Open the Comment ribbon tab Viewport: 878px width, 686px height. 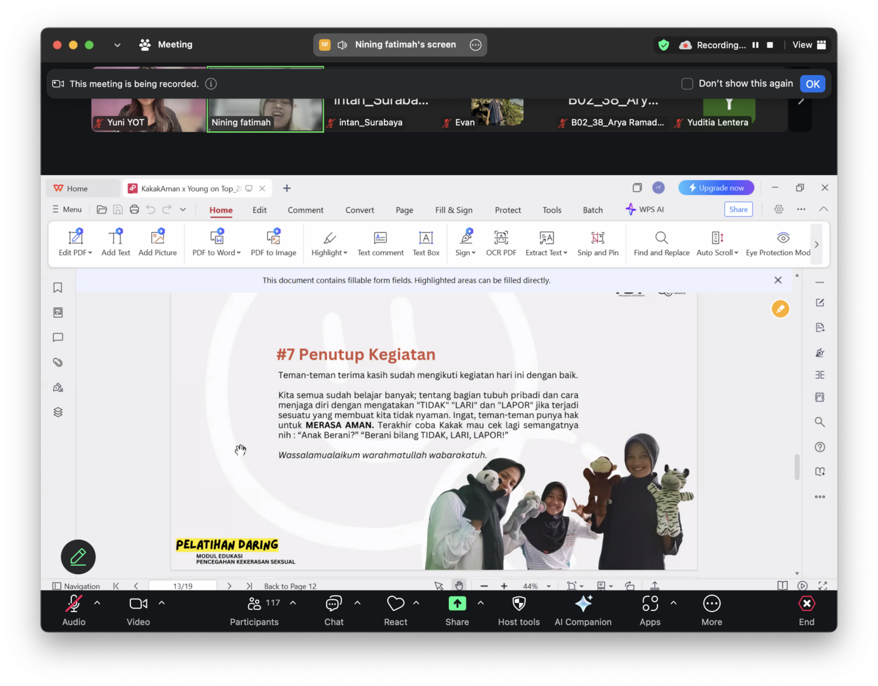[306, 210]
